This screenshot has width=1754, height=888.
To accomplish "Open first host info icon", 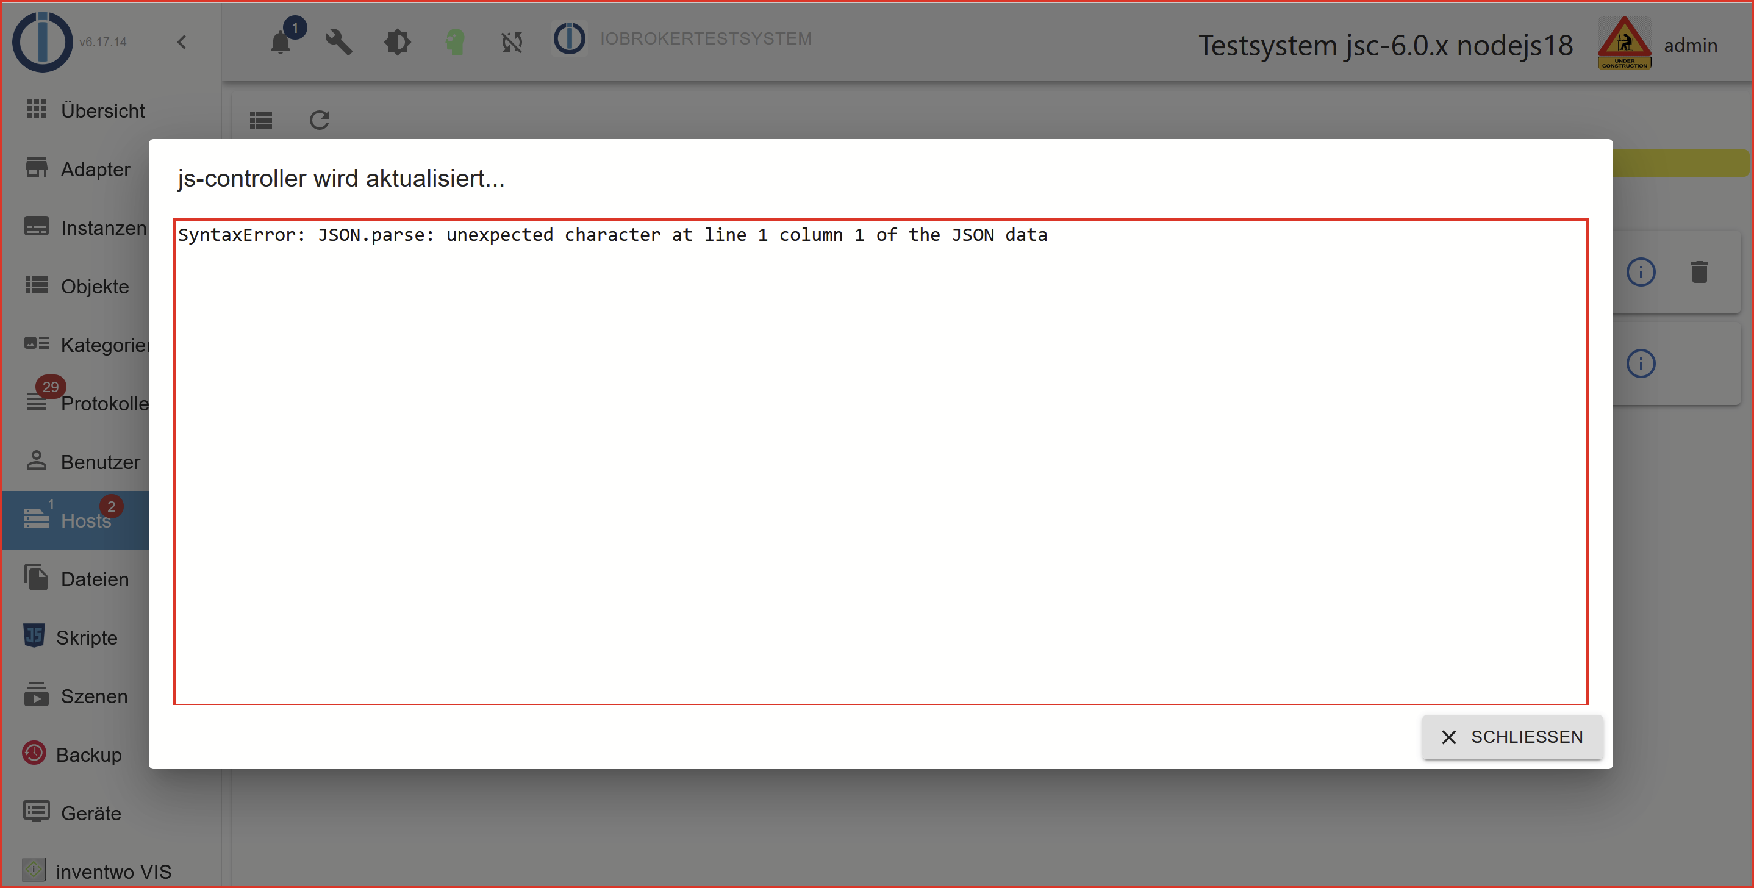I will [1641, 273].
